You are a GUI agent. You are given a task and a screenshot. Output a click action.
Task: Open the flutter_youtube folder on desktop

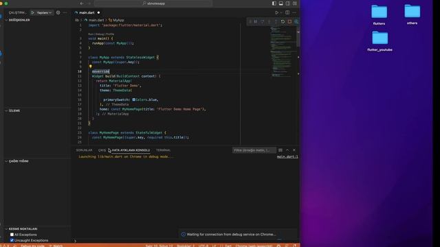[x=379, y=41]
